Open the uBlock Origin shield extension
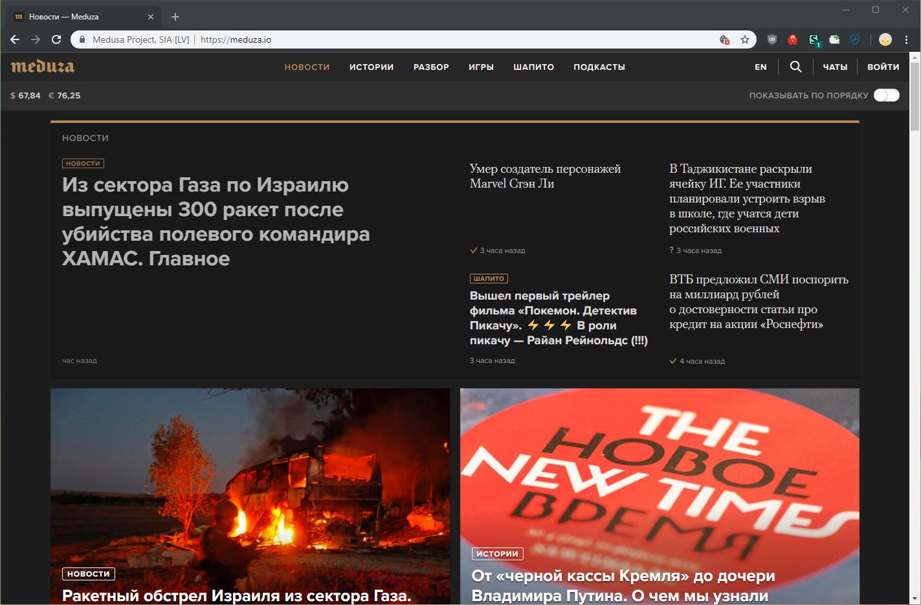Screen dimensions: 921x605 coord(772,39)
